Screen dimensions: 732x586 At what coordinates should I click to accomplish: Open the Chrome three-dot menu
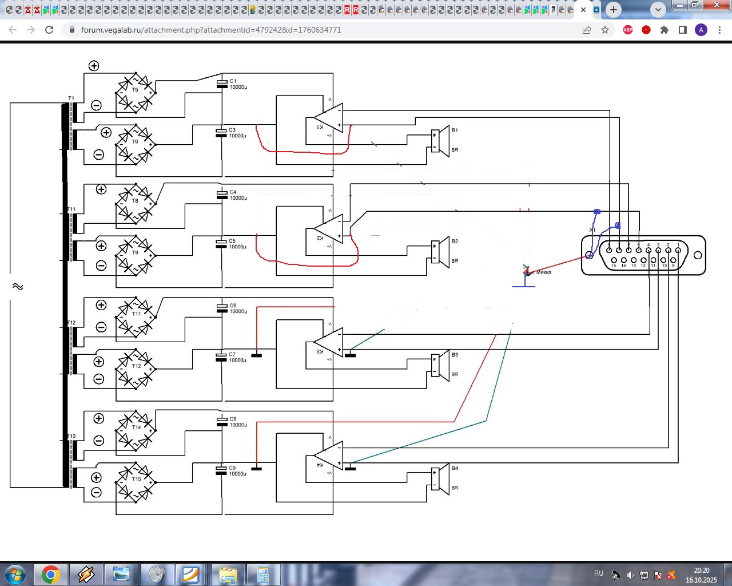(719, 30)
